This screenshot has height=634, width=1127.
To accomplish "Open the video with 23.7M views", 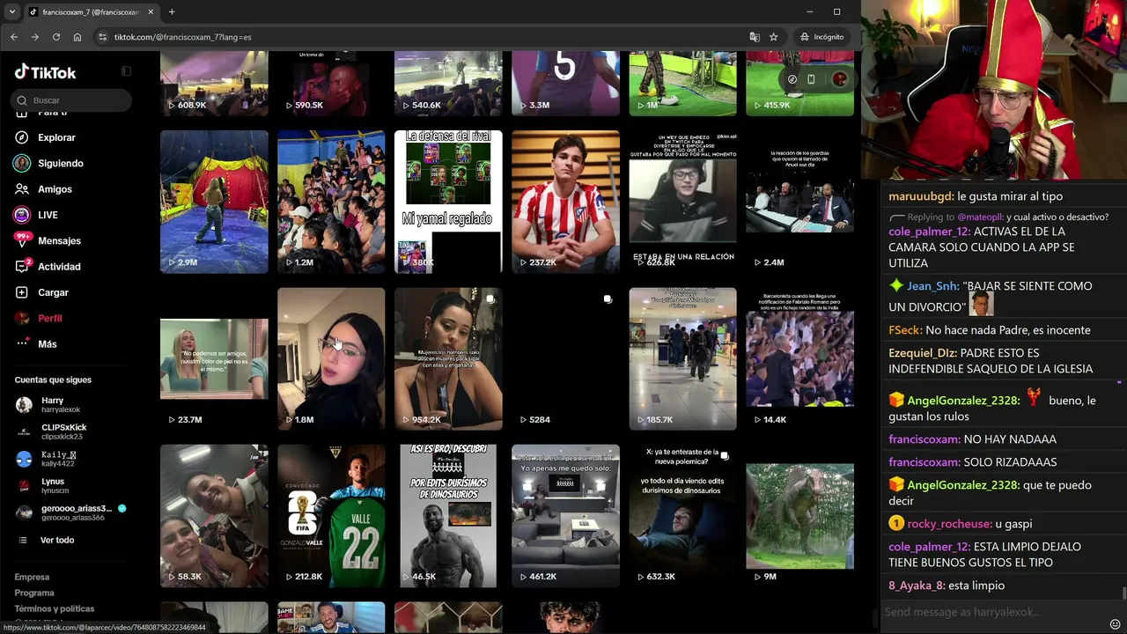I will click(x=214, y=359).
